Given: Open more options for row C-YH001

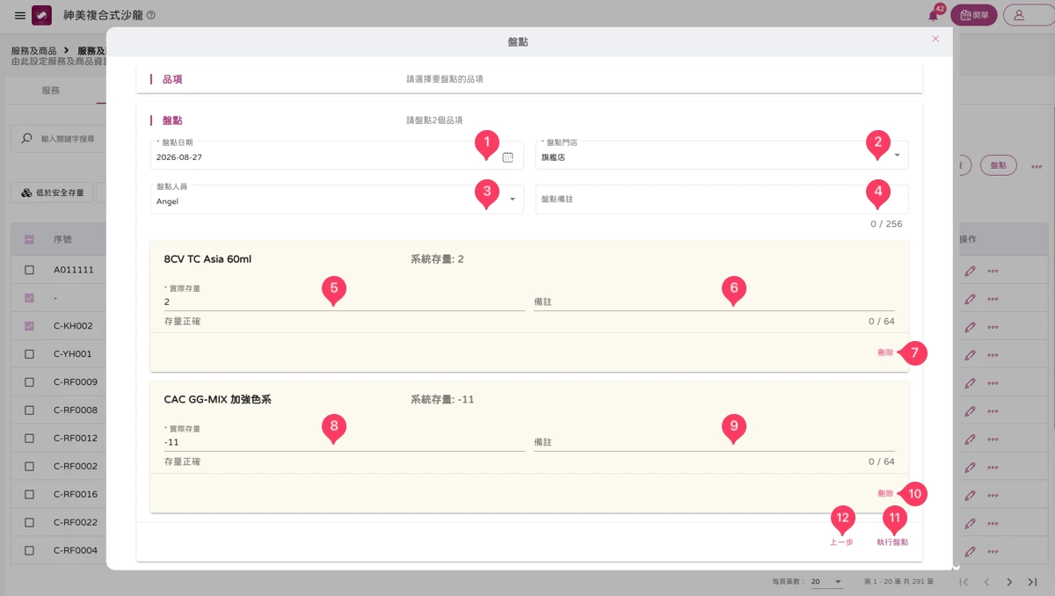Looking at the screenshot, I should (993, 354).
